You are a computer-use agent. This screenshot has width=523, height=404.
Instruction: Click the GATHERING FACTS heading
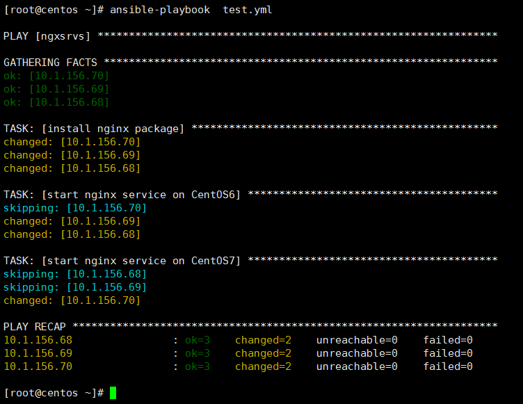pyautogui.click(x=50, y=63)
